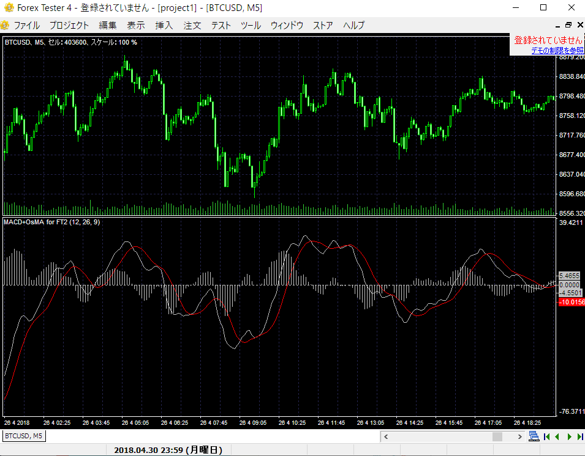This screenshot has height=456, width=585.
Task: Click the BTCUSD, M5 chart header text
Action: pyautogui.click(x=71, y=42)
